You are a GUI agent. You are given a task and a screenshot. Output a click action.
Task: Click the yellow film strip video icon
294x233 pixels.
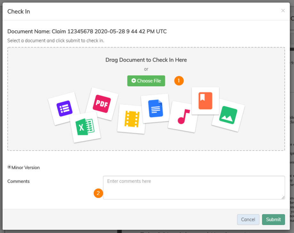point(131,119)
